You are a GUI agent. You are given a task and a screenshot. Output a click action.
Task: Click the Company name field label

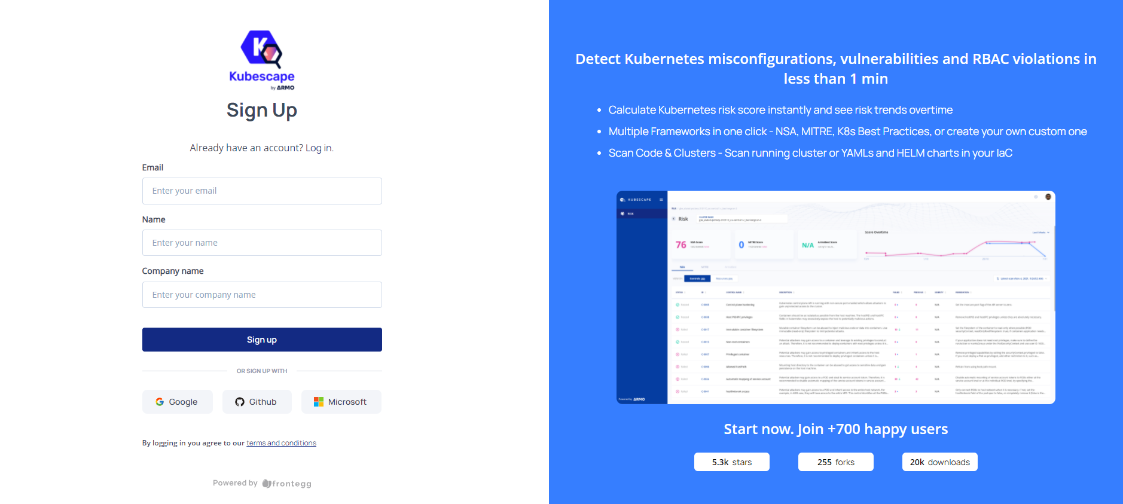[173, 271]
